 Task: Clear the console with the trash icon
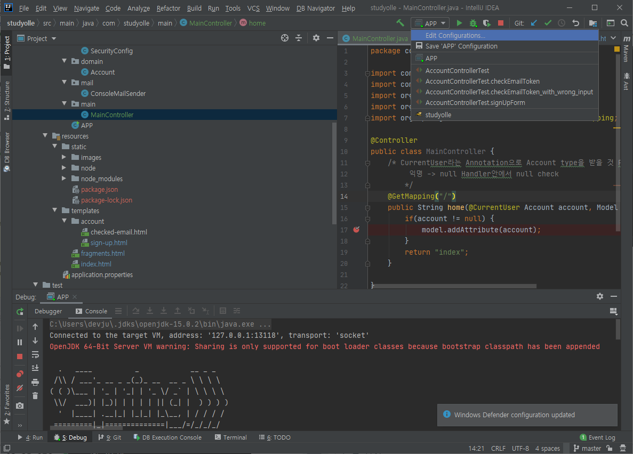click(x=35, y=396)
